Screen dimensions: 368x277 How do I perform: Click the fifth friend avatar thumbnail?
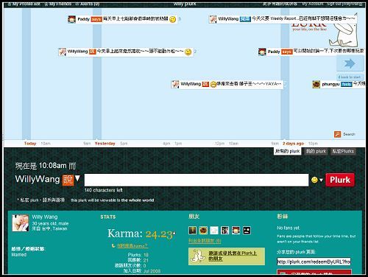[236, 231]
